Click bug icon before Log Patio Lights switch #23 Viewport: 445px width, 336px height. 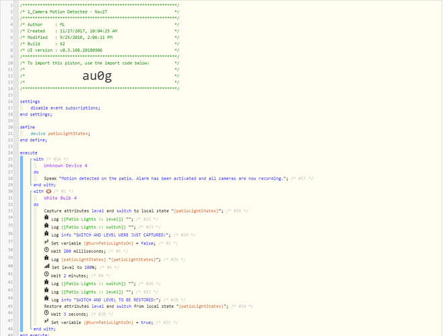[46, 225]
